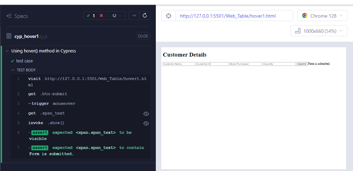Rerun all tests with reload icon
The height and width of the screenshot is (171, 353).
(145, 16)
